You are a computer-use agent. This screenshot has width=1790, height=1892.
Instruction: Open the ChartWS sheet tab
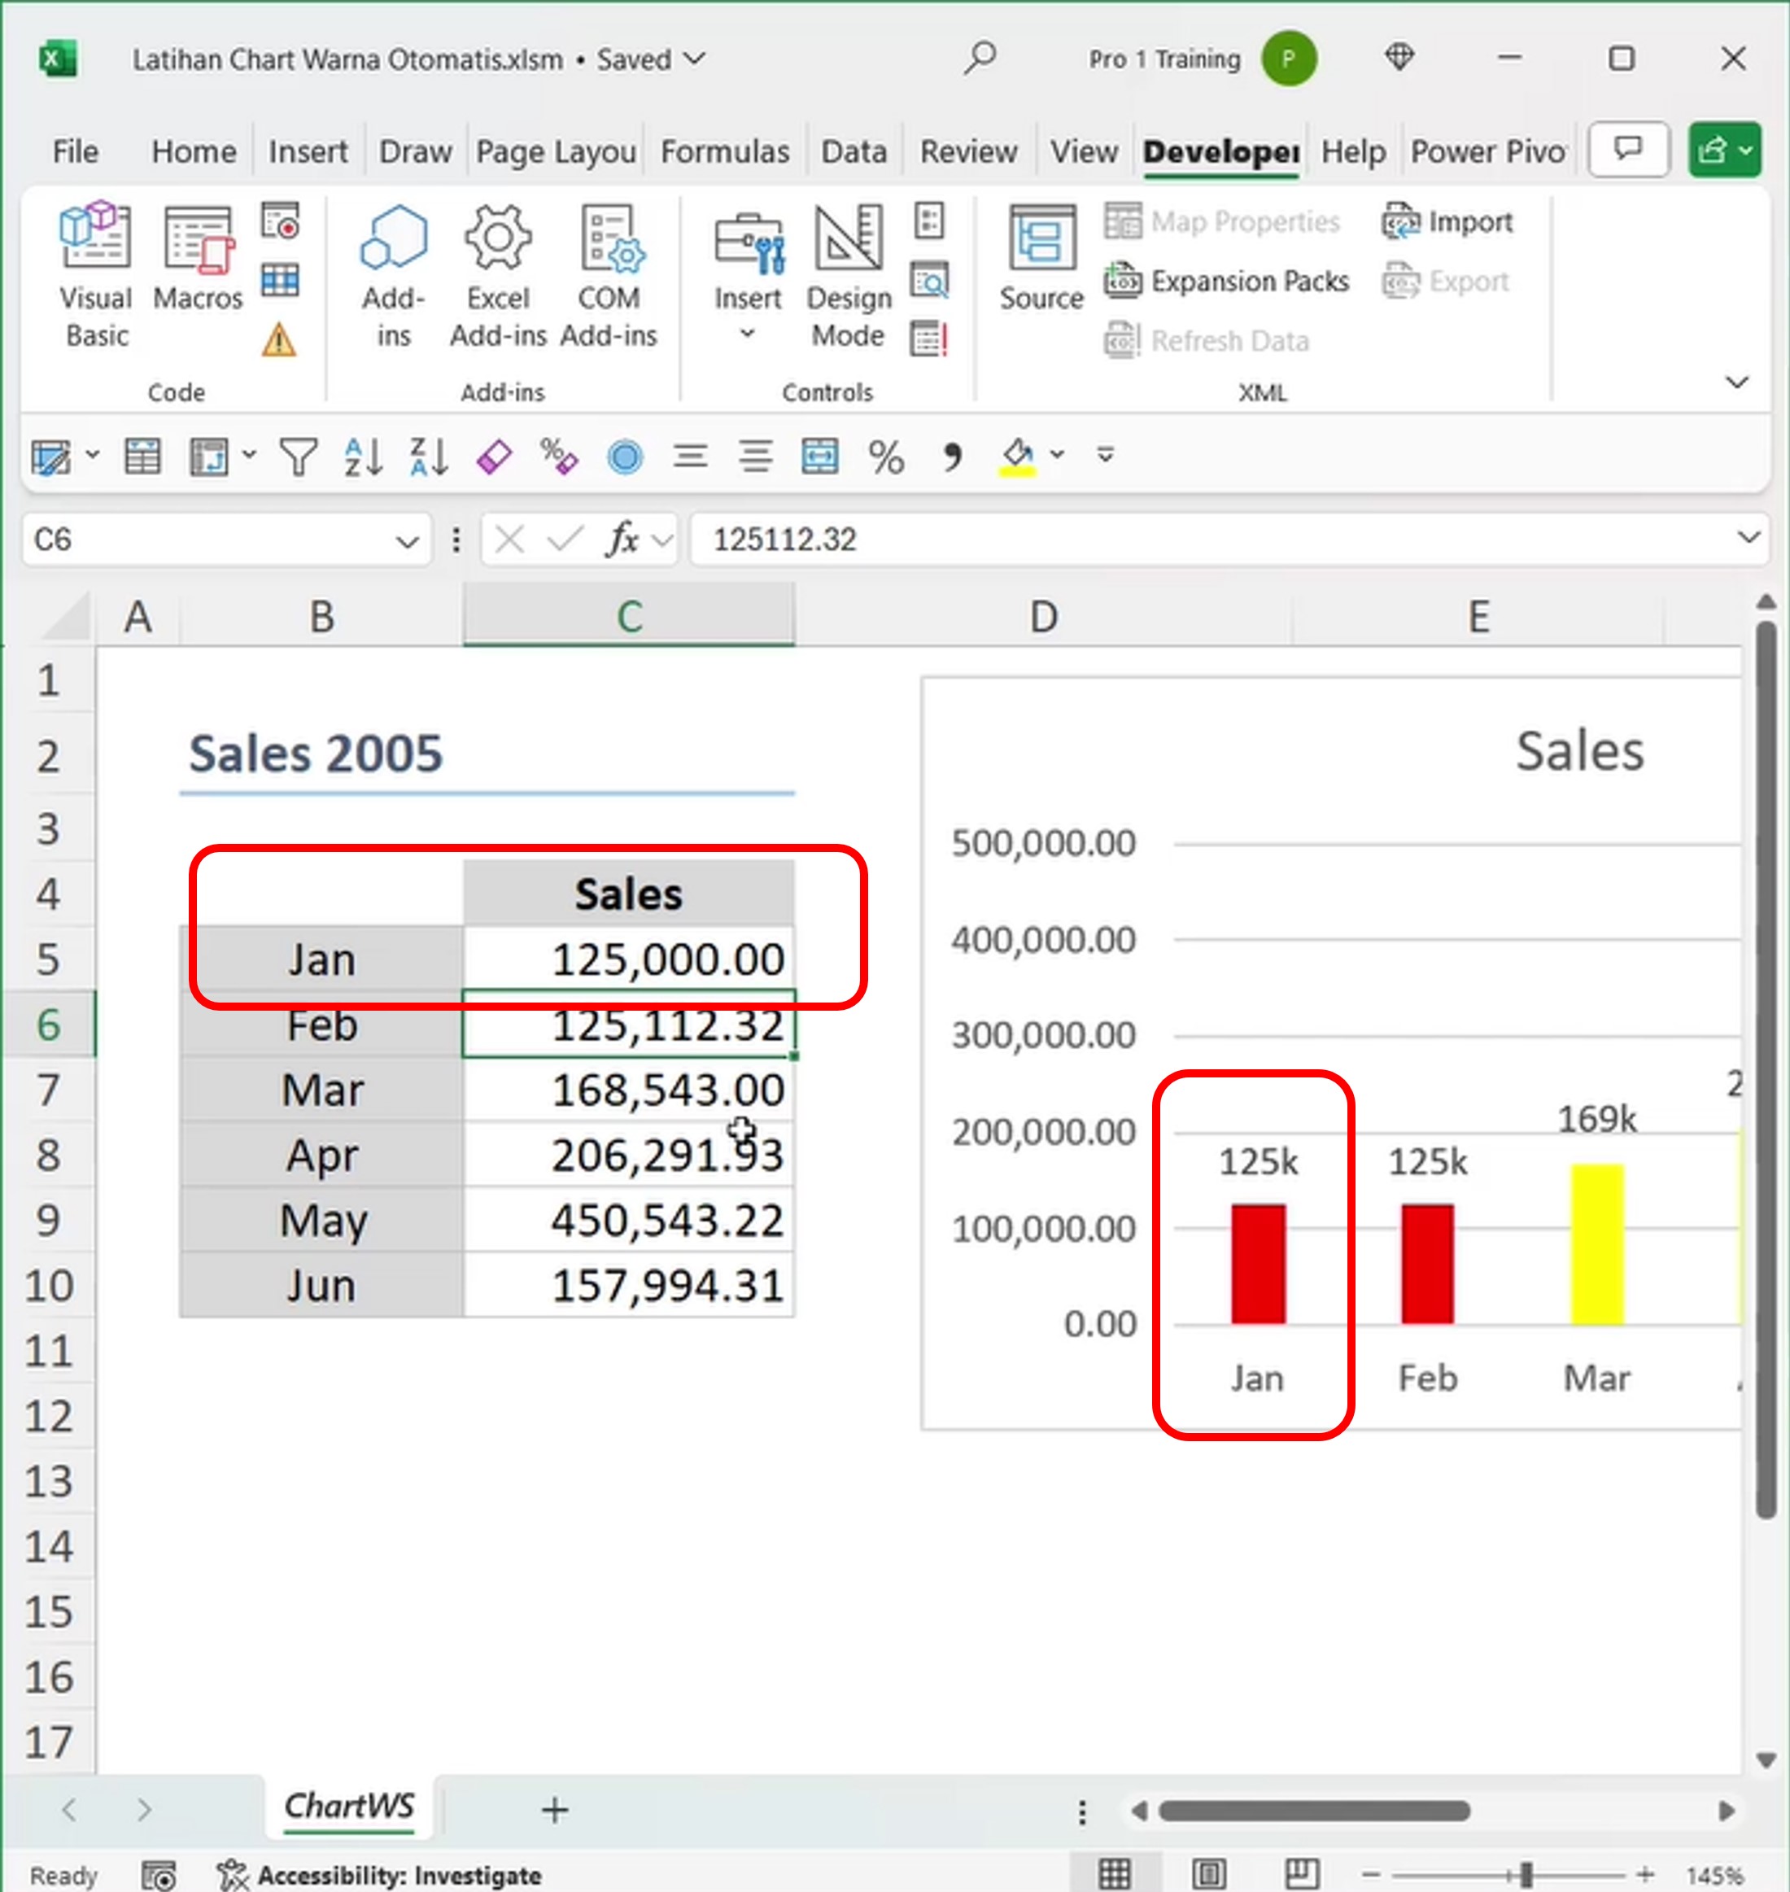click(x=349, y=1806)
